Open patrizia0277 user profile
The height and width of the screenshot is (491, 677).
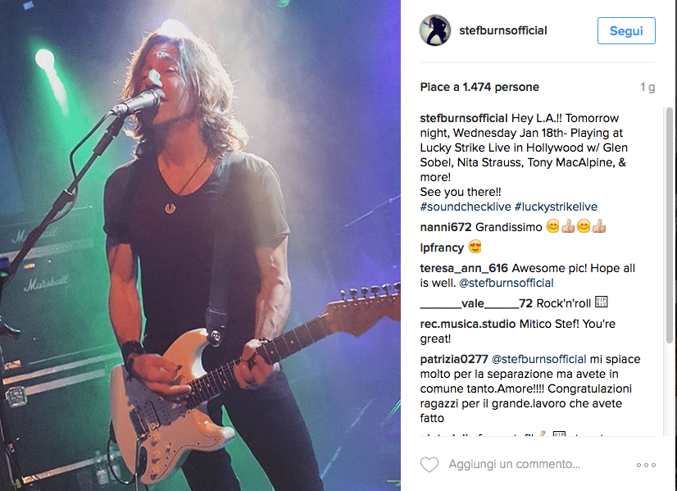[454, 359]
